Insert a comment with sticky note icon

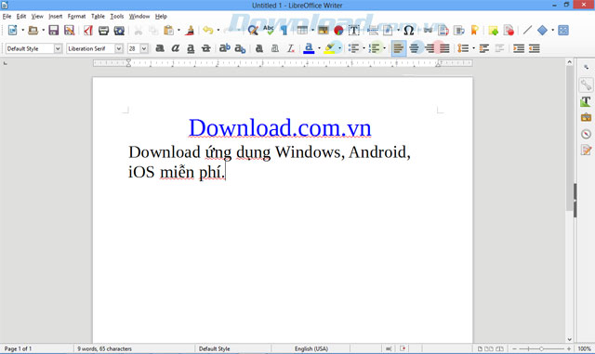click(493, 31)
